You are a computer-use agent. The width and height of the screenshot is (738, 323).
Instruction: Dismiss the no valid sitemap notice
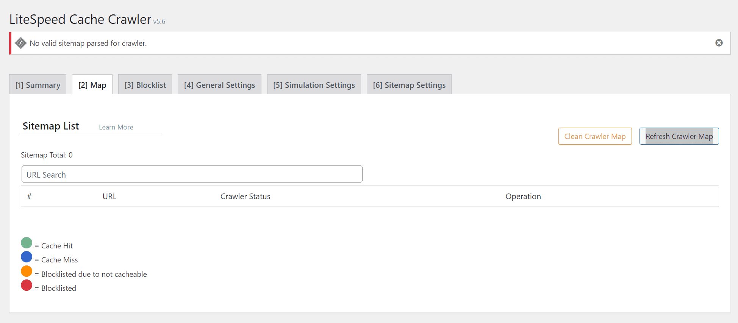pos(719,43)
